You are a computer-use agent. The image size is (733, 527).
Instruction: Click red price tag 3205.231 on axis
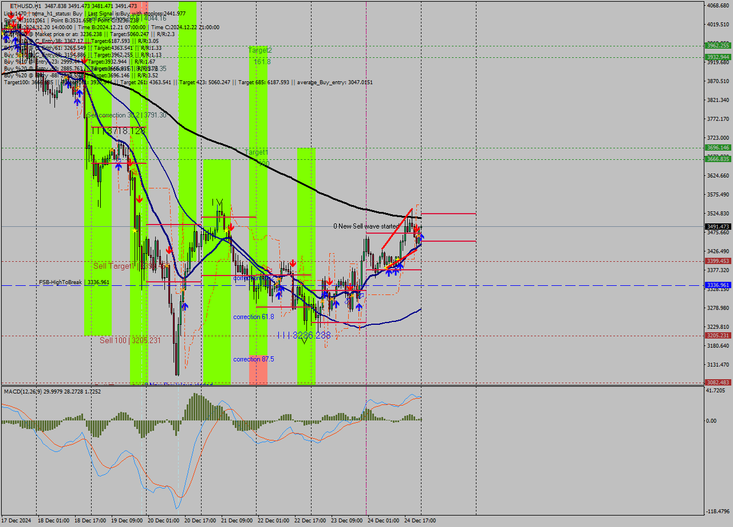pyautogui.click(x=718, y=336)
